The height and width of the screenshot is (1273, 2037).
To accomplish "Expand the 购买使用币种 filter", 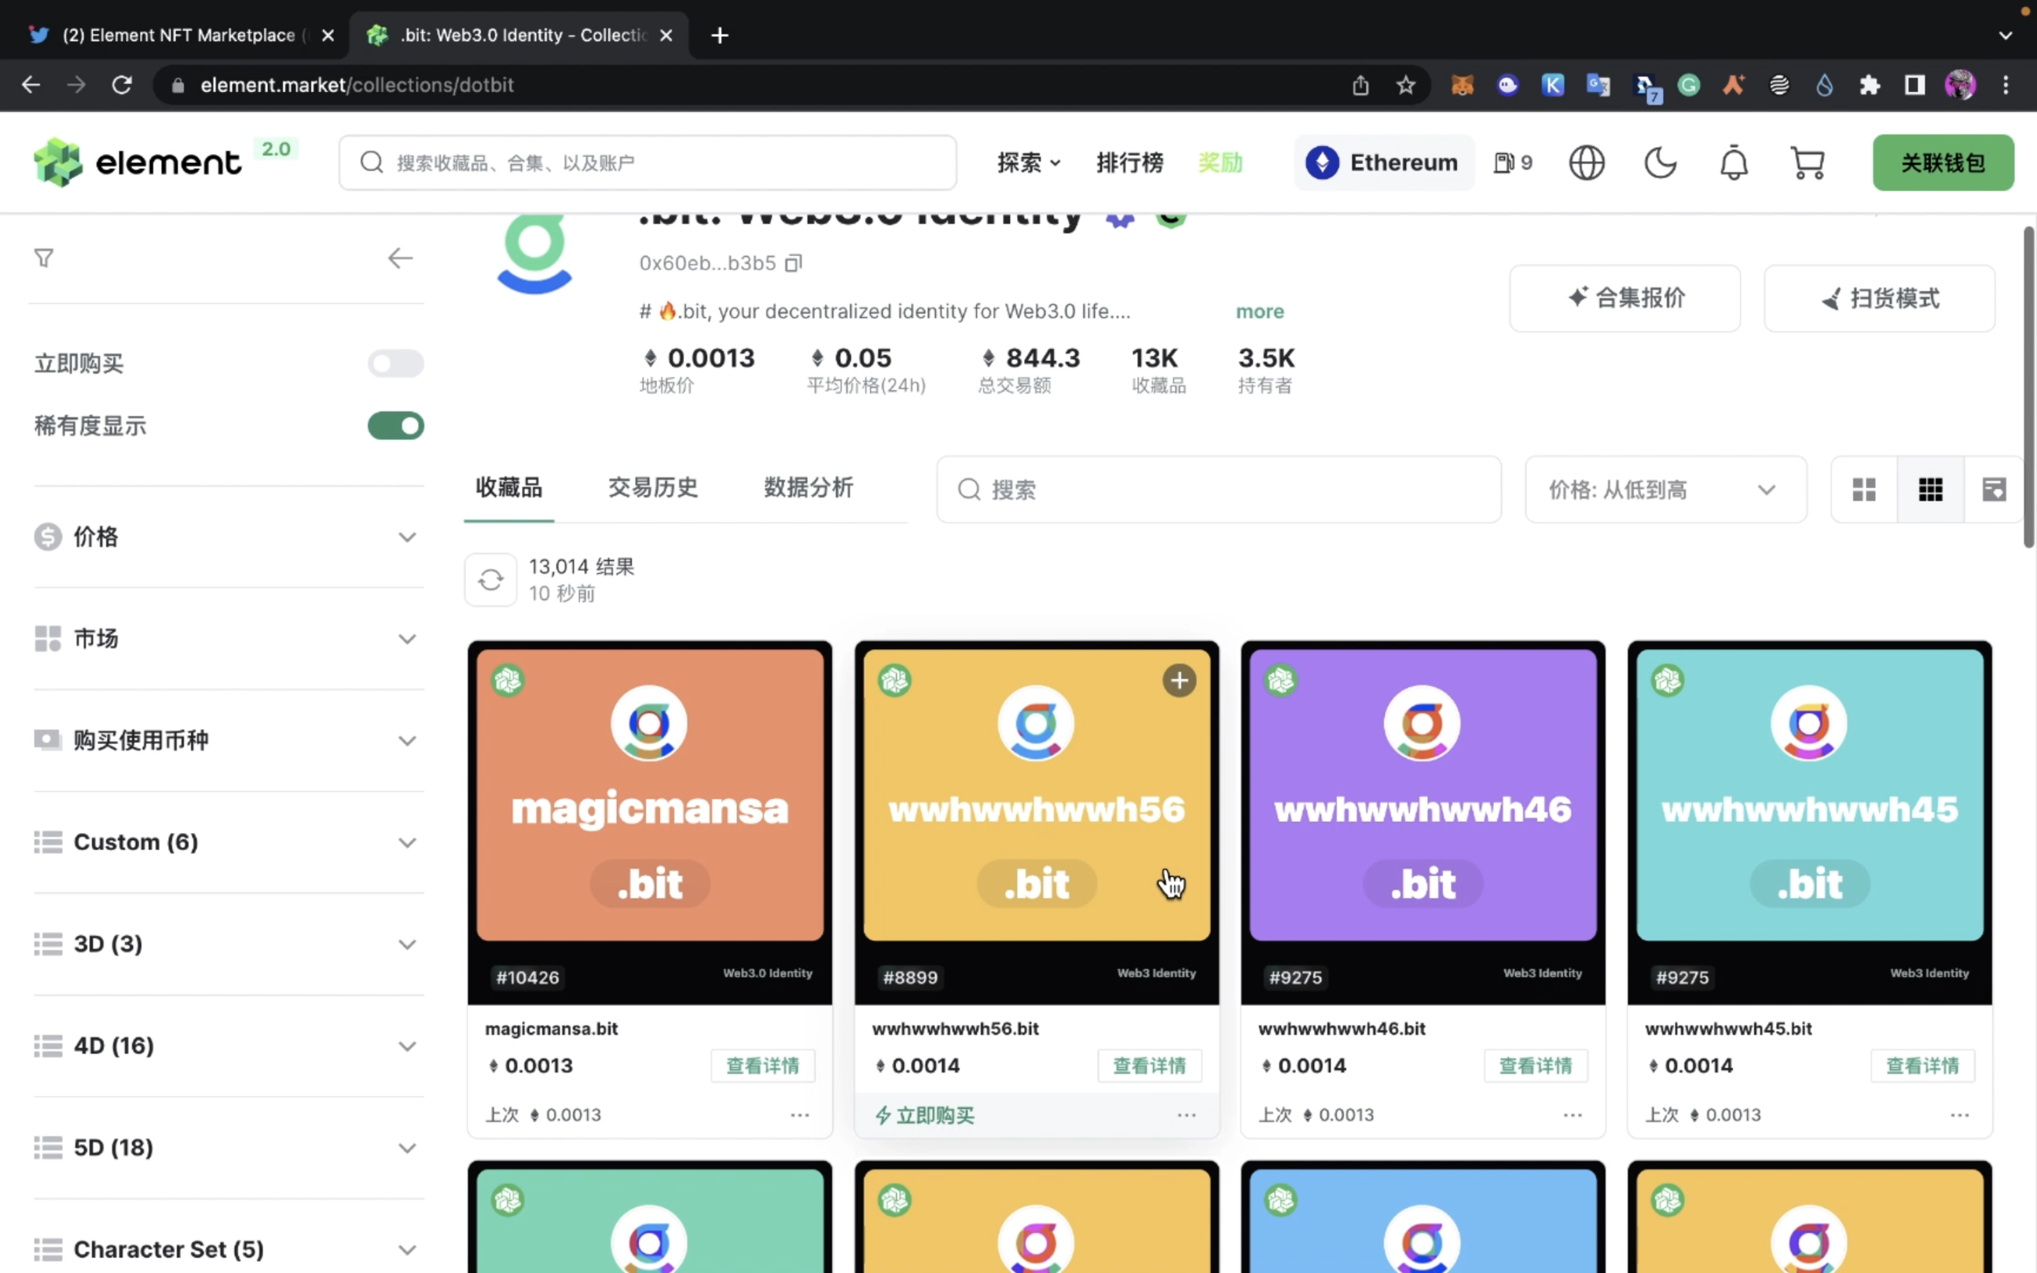I will click(x=228, y=741).
